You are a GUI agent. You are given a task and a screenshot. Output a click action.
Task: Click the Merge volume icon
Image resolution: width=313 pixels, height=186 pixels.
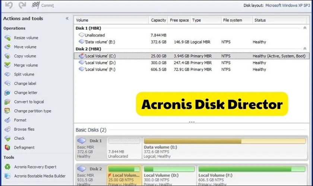click(7, 65)
